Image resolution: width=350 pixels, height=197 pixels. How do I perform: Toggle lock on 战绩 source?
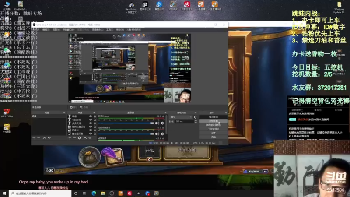pos(94,116)
